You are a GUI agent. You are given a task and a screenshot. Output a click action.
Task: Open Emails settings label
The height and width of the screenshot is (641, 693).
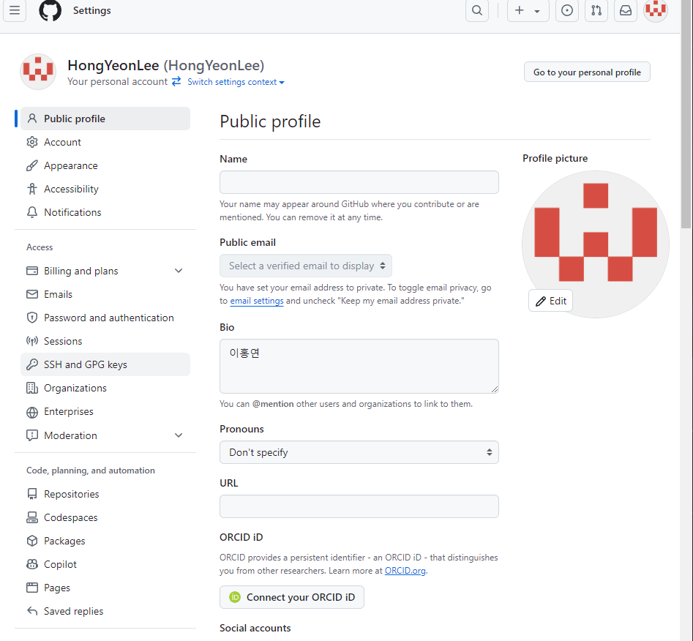point(58,294)
